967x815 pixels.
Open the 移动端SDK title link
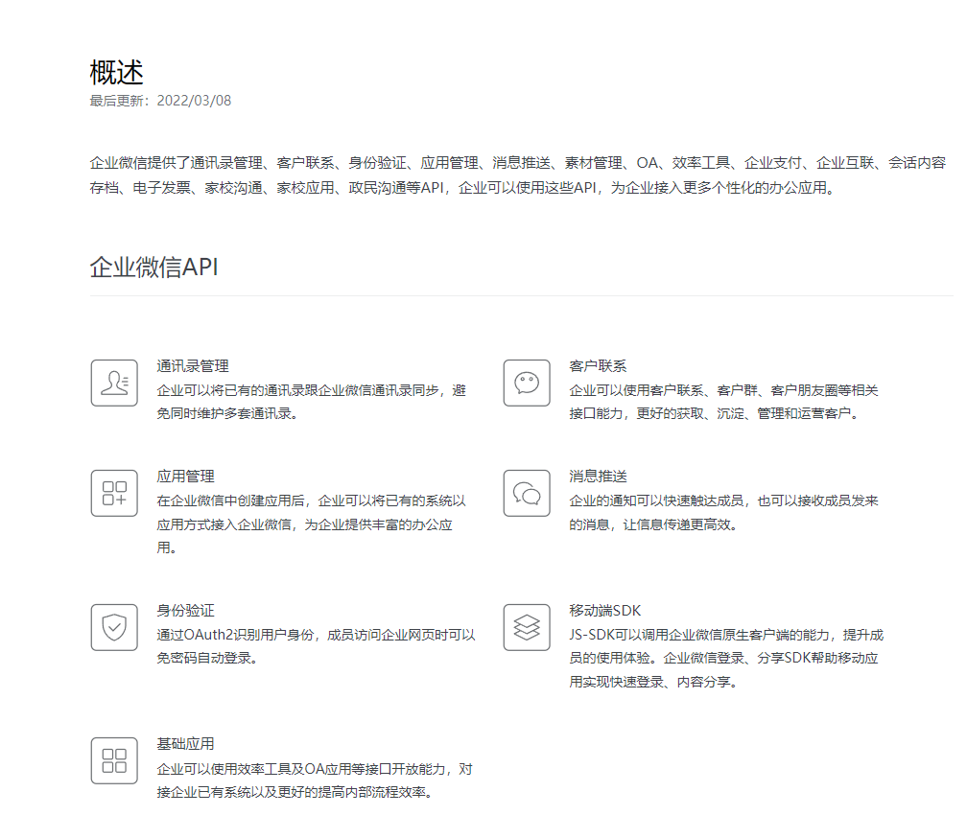coord(605,611)
